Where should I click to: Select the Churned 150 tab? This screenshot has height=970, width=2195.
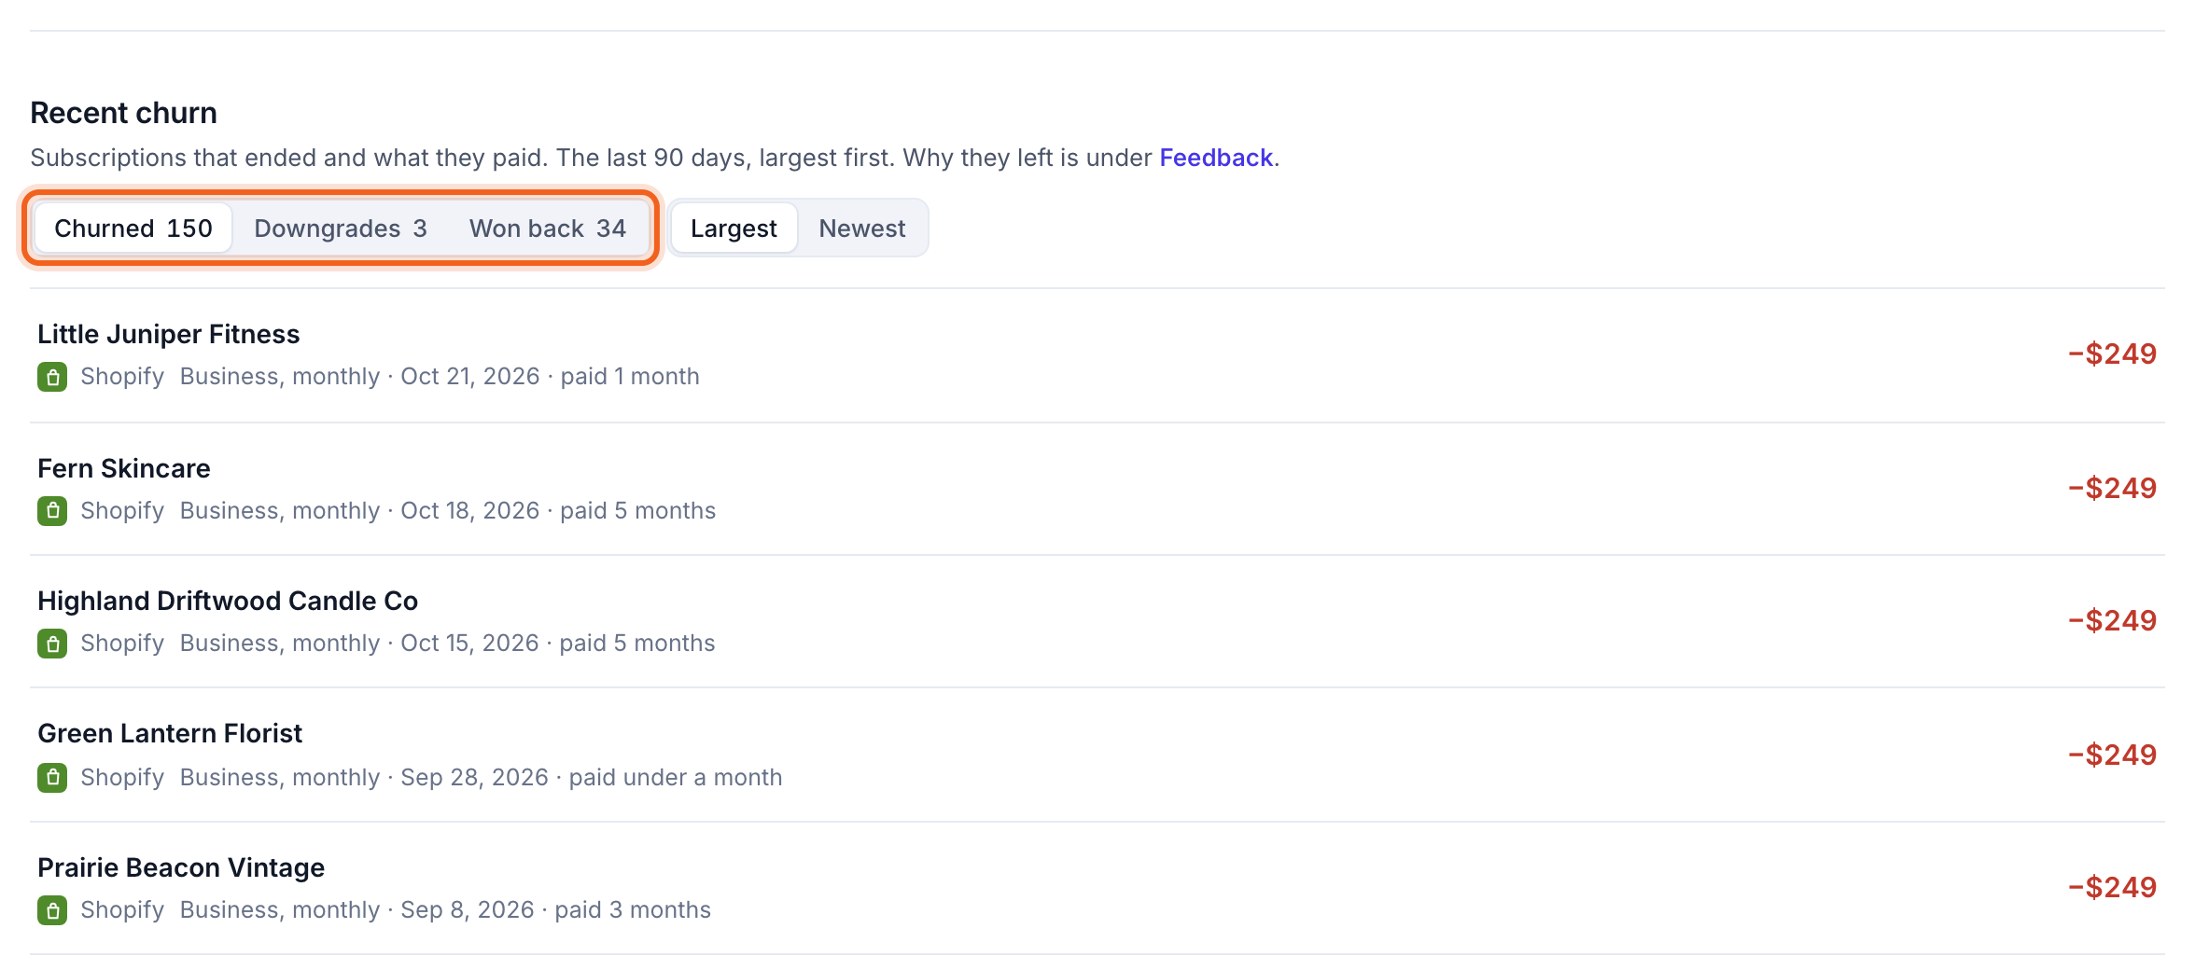tap(133, 229)
